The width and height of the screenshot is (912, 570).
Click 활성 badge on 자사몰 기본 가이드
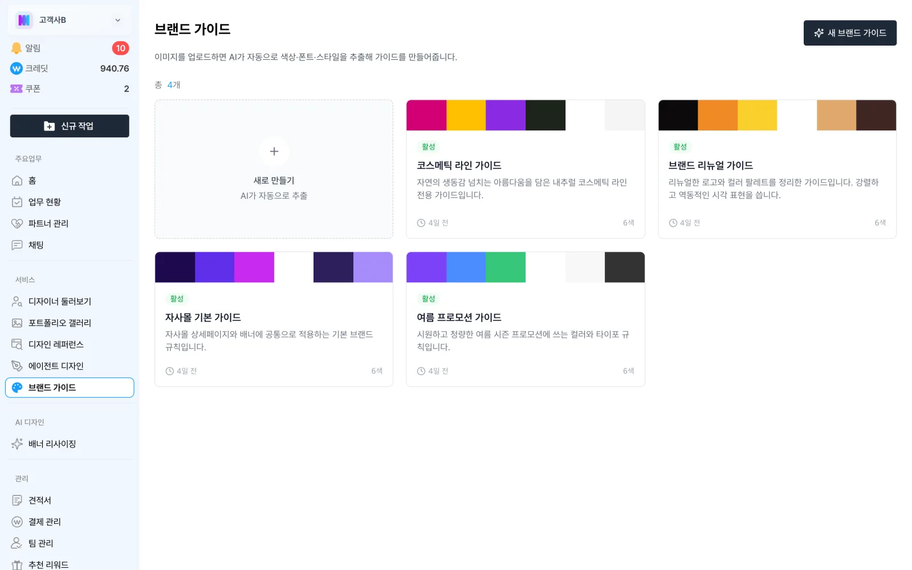click(177, 299)
